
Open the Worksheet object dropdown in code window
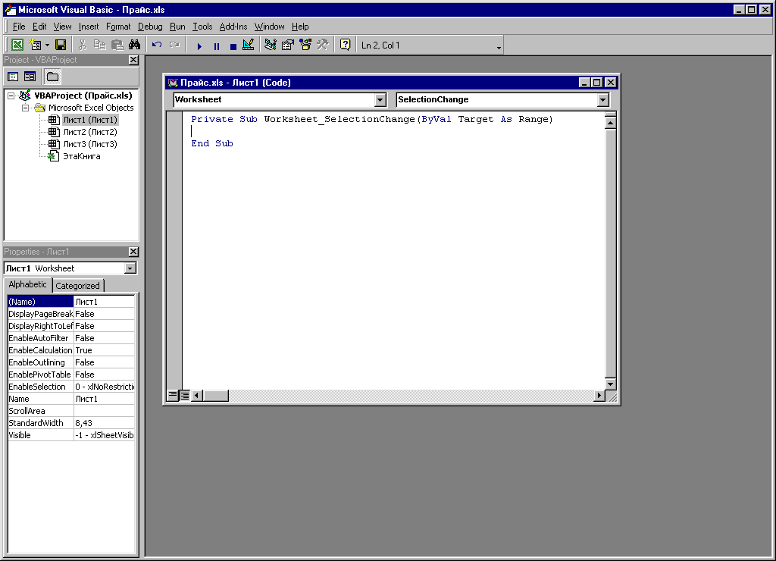tap(380, 100)
